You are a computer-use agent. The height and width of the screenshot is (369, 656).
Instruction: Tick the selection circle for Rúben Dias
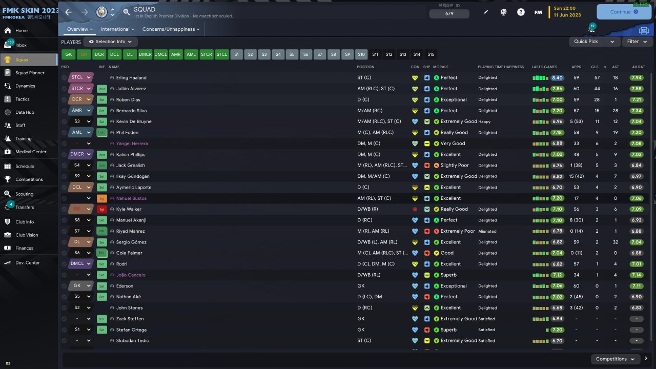64,100
